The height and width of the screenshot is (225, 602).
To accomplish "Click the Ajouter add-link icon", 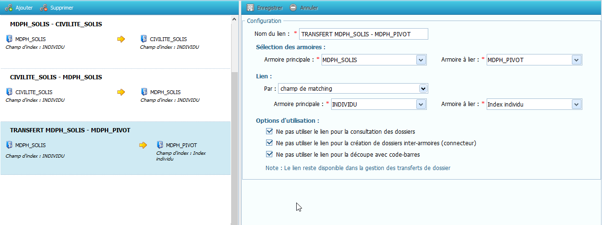I will pos(9,8).
